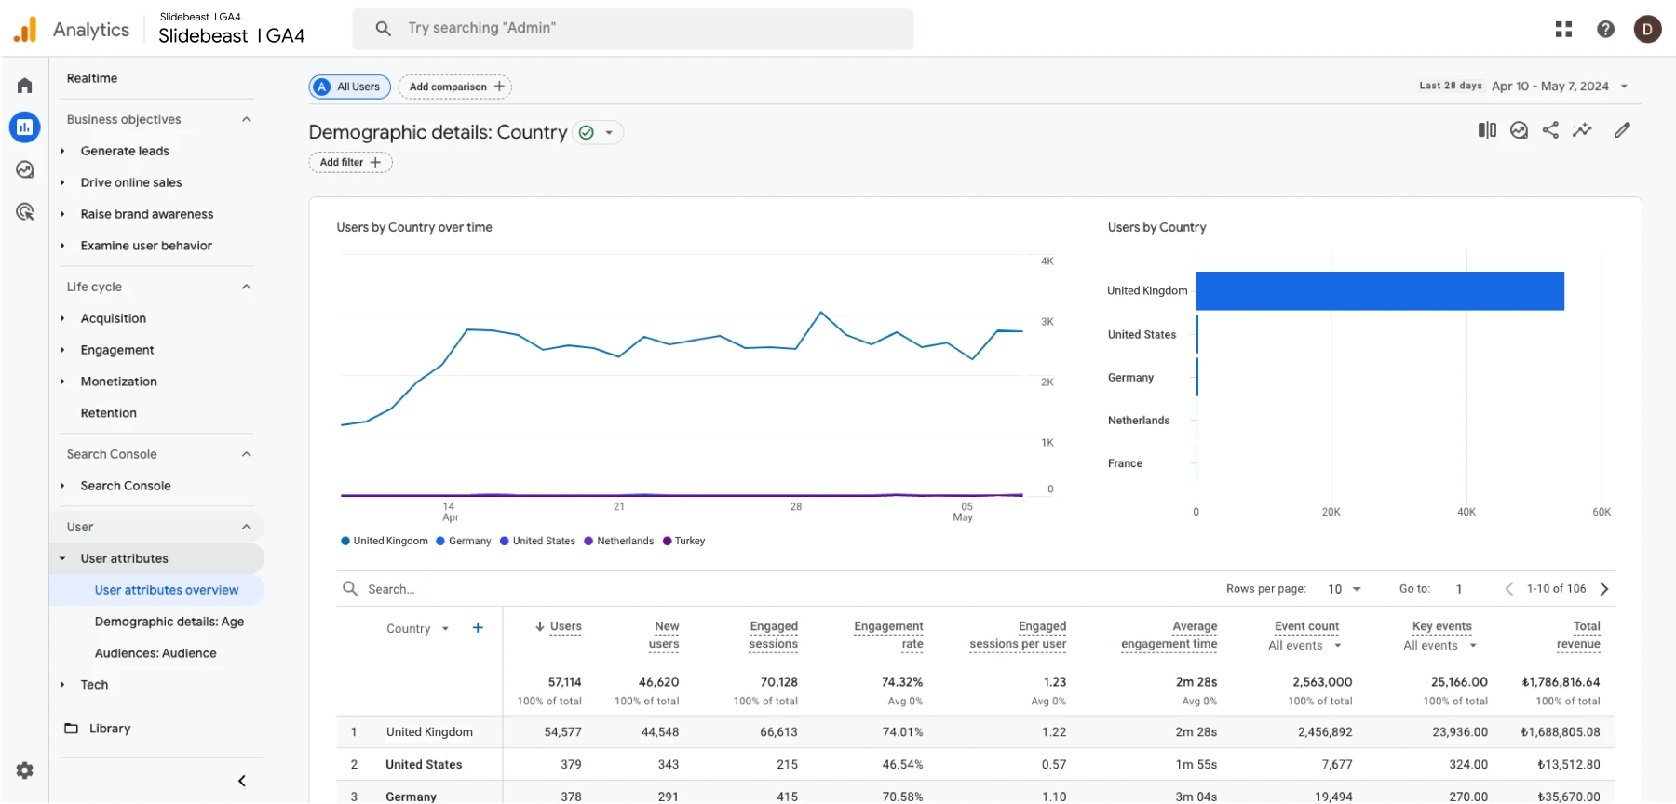This screenshot has width=1676, height=804.
Task: Open Retention report
Action: (108, 413)
